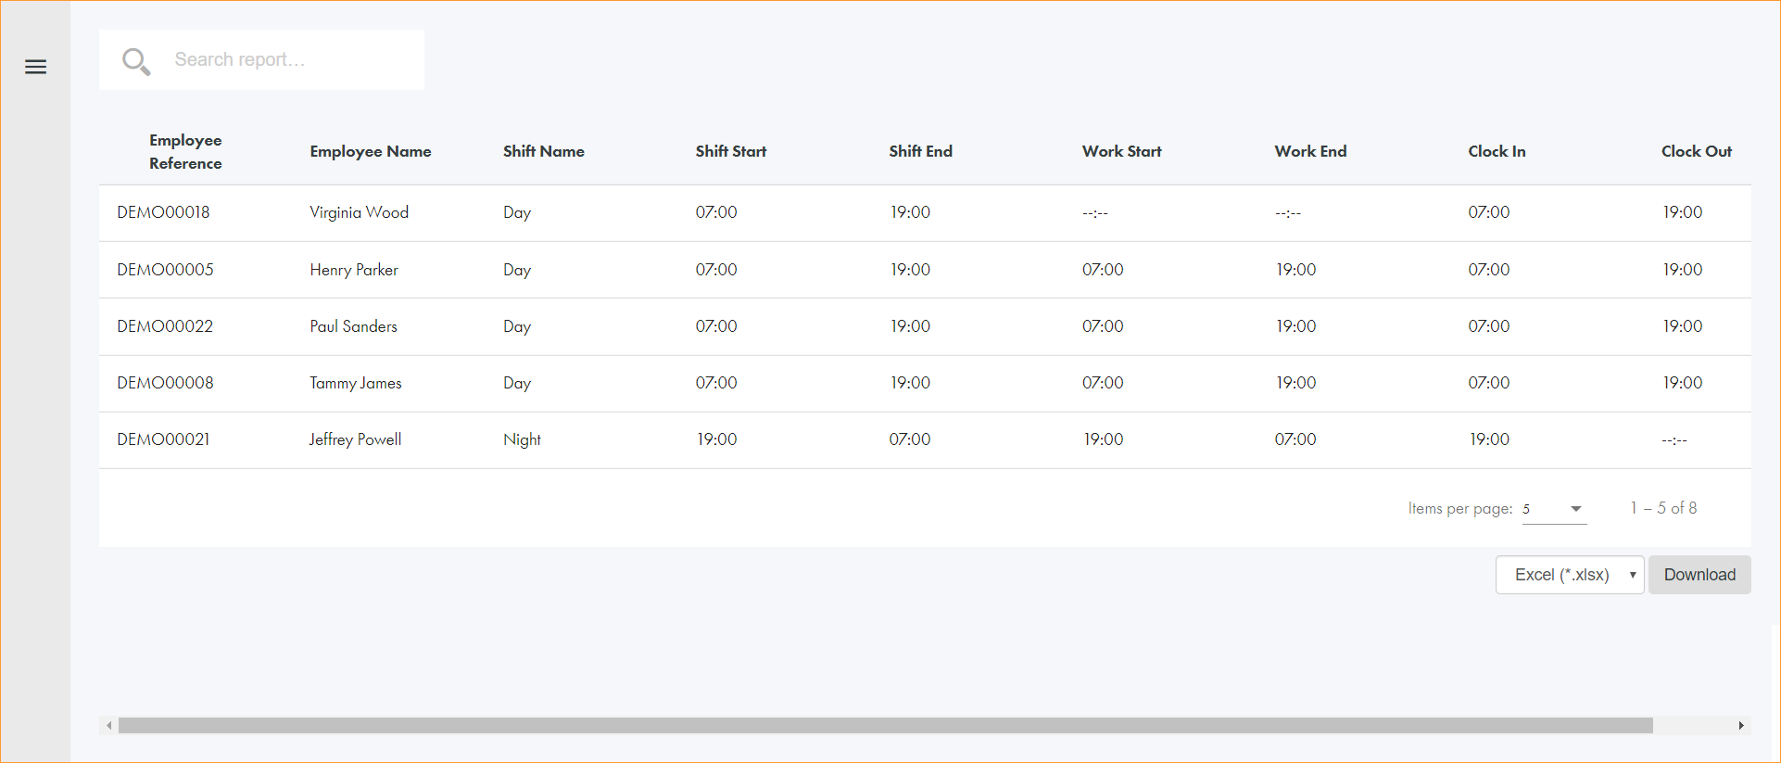This screenshot has width=1781, height=763.
Task: Click the Night shift cell for Jeffrey Powell
Action: tap(522, 439)
